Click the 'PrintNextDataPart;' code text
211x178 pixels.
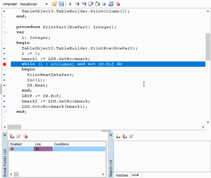50,75
